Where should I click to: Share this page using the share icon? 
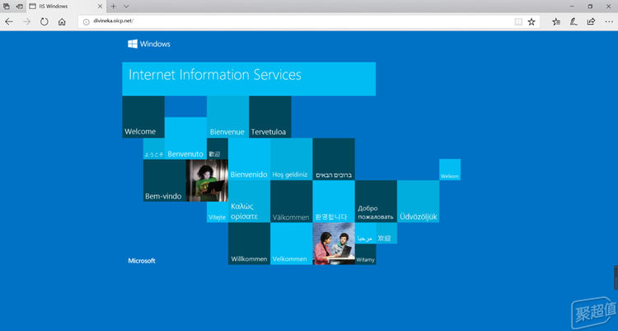[x=591, y=21]
